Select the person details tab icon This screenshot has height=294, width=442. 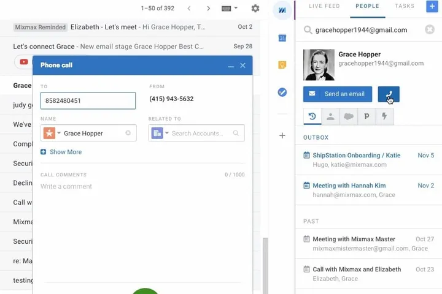330,116
